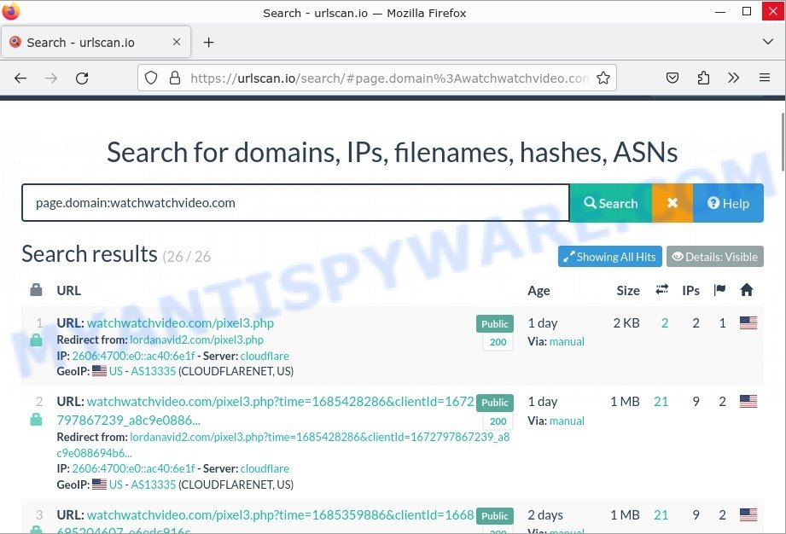Screen dimensions: 786x534
Task: Click the IP address link in result 2
Action: (133, 468)
